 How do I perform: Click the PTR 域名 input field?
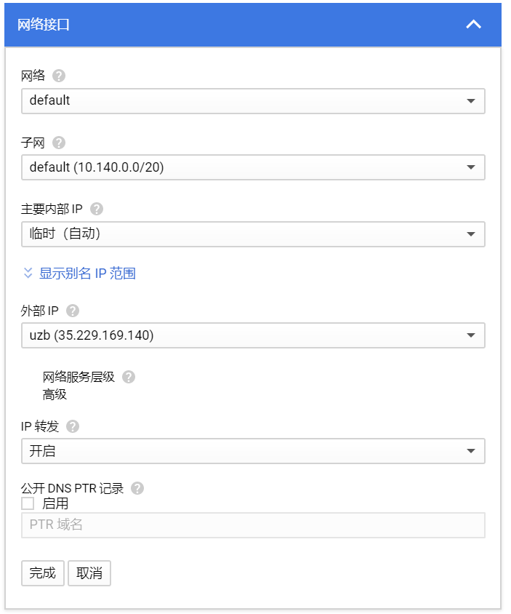[253, 525]
